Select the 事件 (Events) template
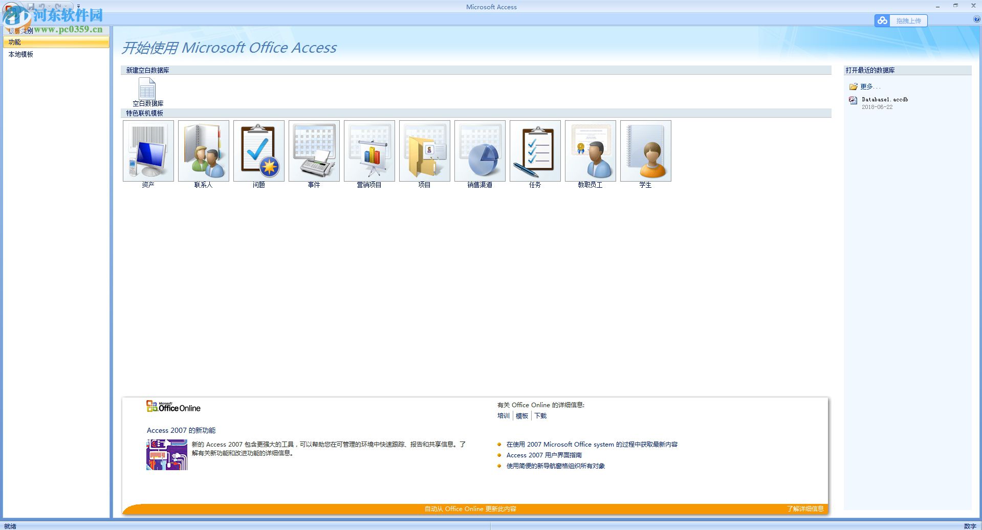Viewport: 982px width, 530px height. point(314,150)
